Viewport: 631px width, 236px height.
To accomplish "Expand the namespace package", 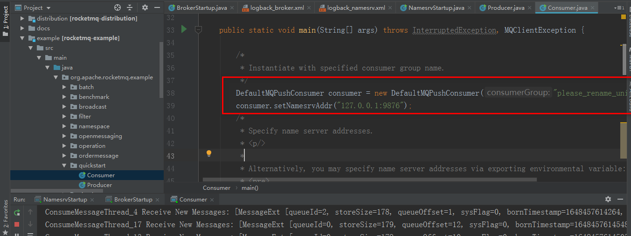I will [x=65, y=126].
